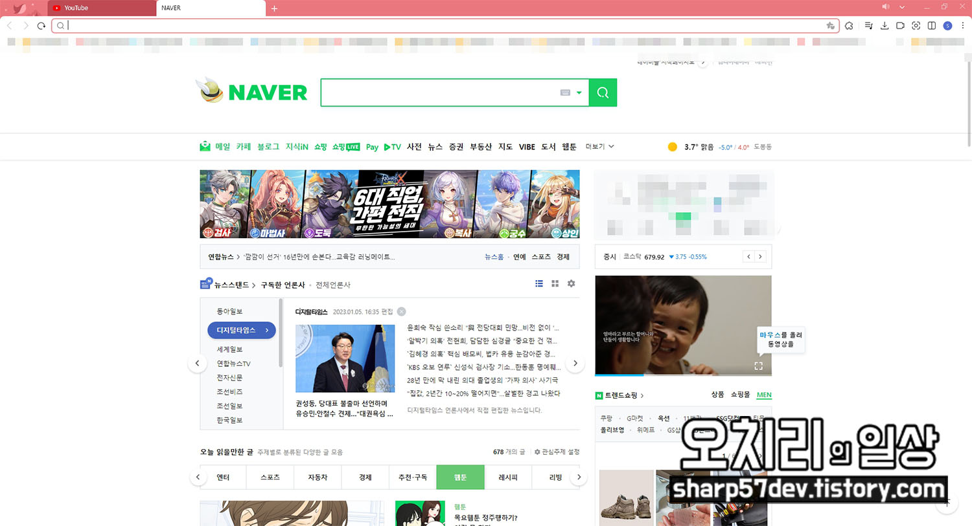
Task: Click the browser back arrow
Action: click(x=10, y=26)
